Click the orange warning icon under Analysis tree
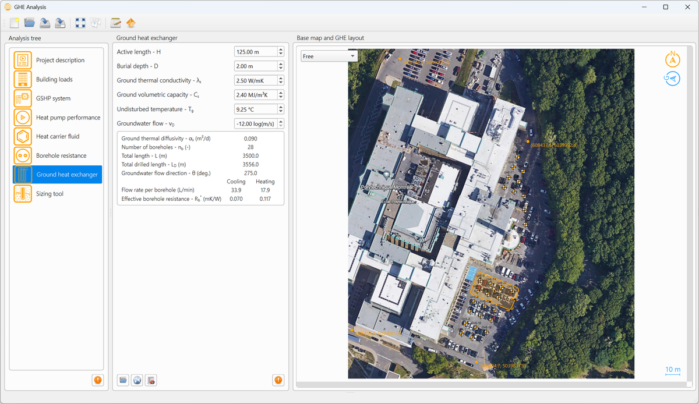The width and height of the screenshot is (699, 404). [x=97, y=380]
